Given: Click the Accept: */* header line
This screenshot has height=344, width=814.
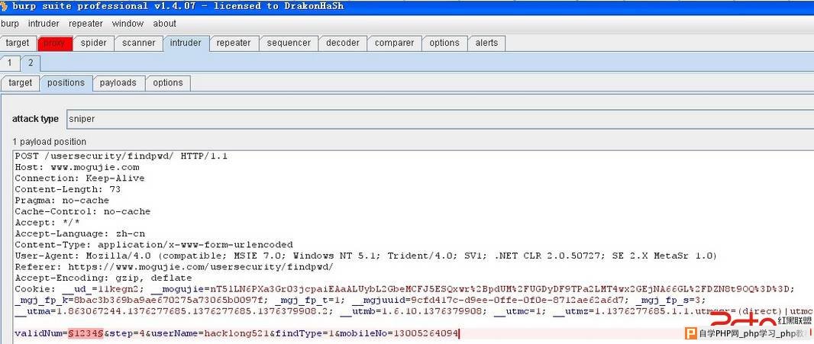Looking at the screenshot, I should pyautogui.click(x=47, y=223).
